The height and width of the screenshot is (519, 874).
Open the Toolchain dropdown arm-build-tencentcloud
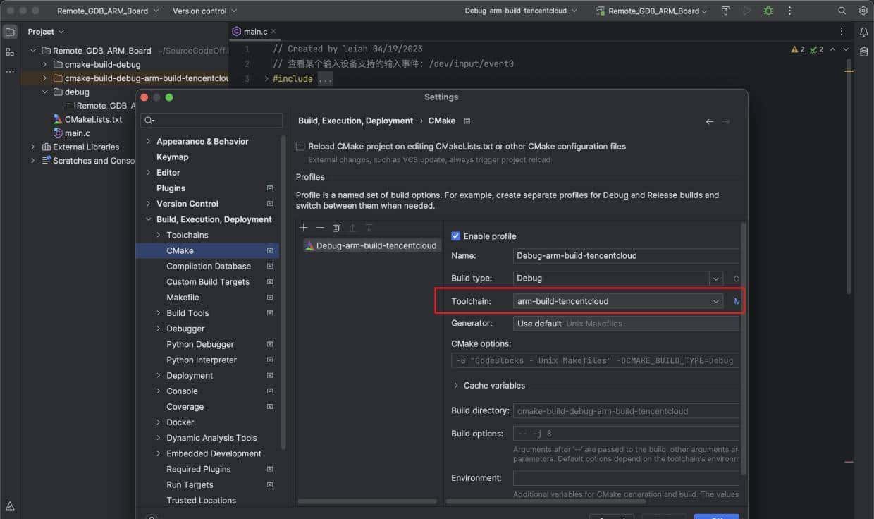click(x=618, y=301)
